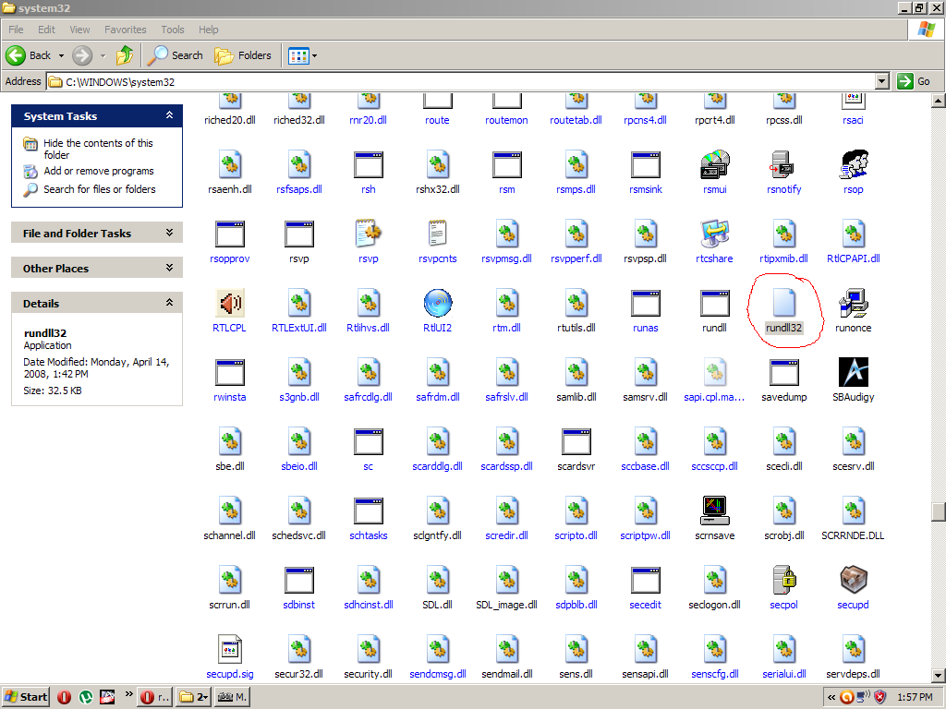Toggle the Folders pane
This screenshot has width=946, height=709.
pos(243,55)
